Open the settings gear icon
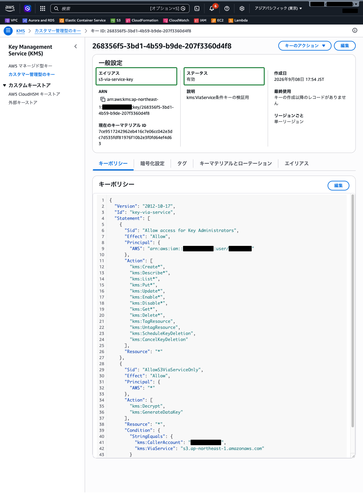The width and height of the screenshot is (363, 503). coord(242,8)
